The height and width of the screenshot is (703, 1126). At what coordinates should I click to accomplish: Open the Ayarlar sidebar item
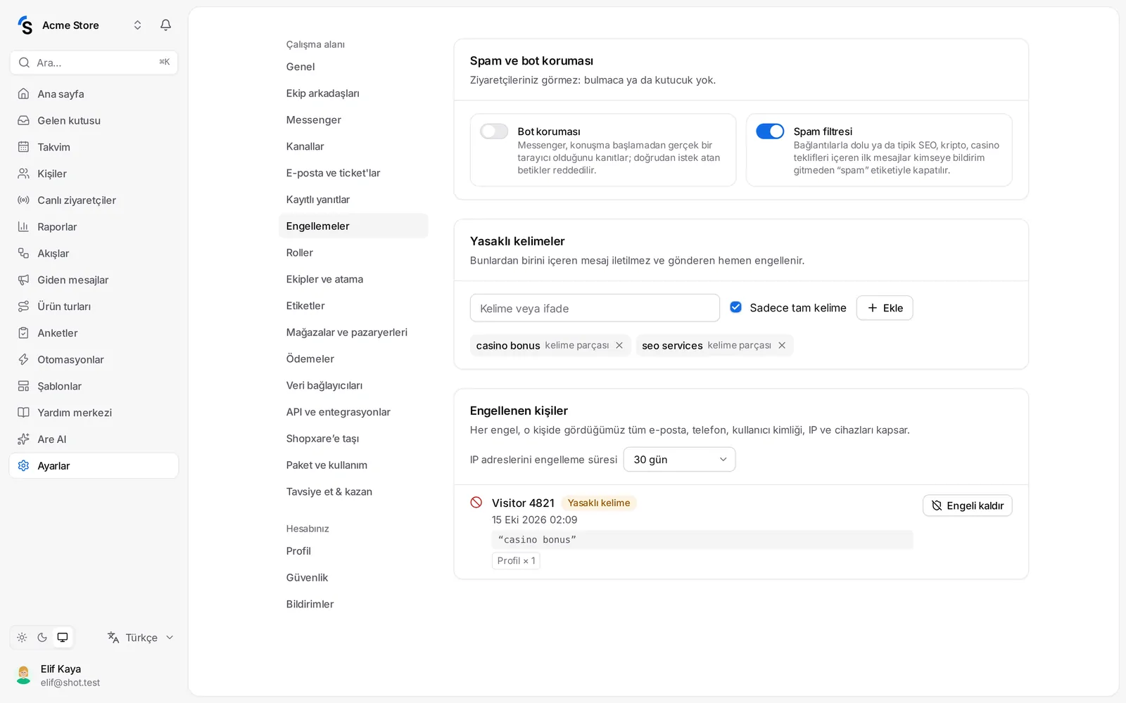94,466
